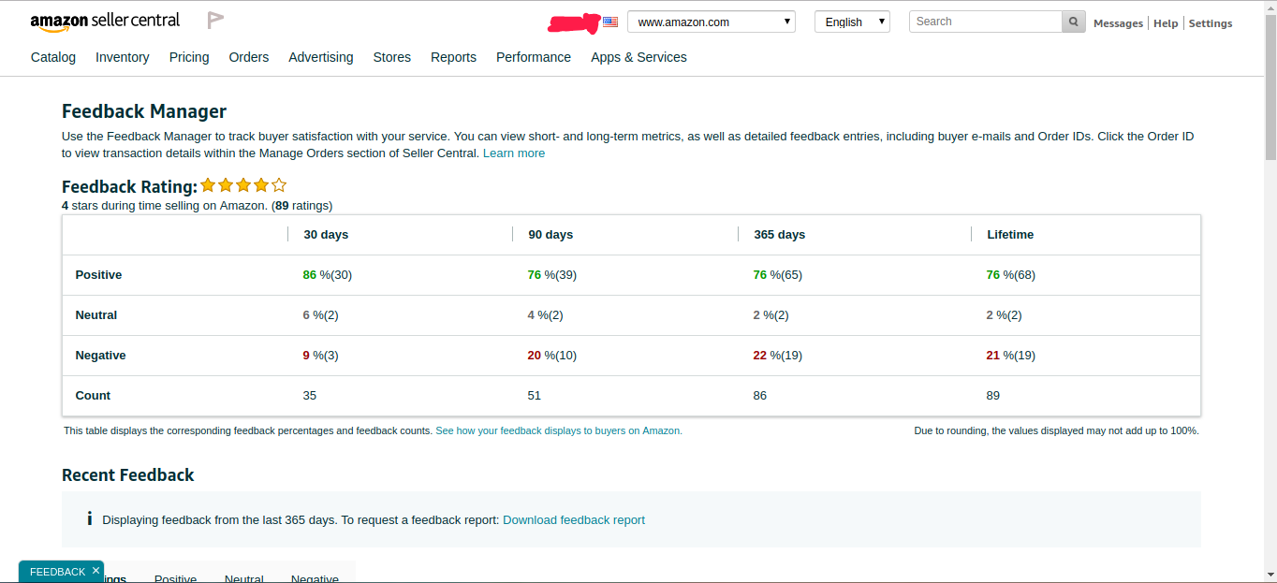Click the US flag marketplace icon
Image resolution: width=1277 pixels, height=583 pixels.
610,22
